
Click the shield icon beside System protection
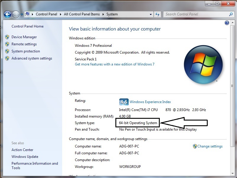[7, 51]
